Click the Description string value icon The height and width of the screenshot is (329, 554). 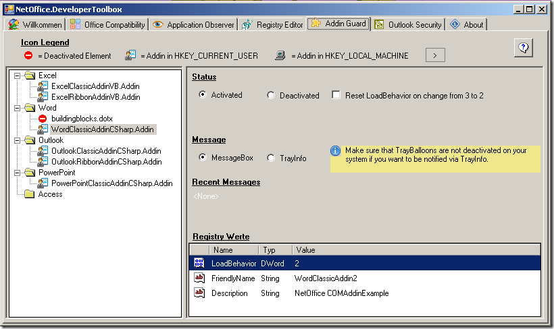(x=199, y=293)
